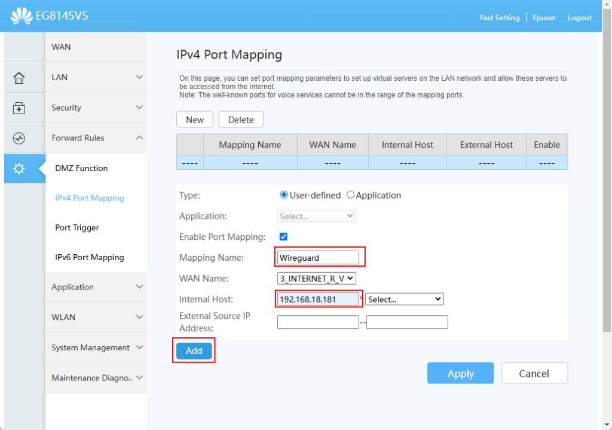The width and height of the screenshot is (612, 430).
Task: Click the diagnostics pulse icon
Action: [19, 138]
